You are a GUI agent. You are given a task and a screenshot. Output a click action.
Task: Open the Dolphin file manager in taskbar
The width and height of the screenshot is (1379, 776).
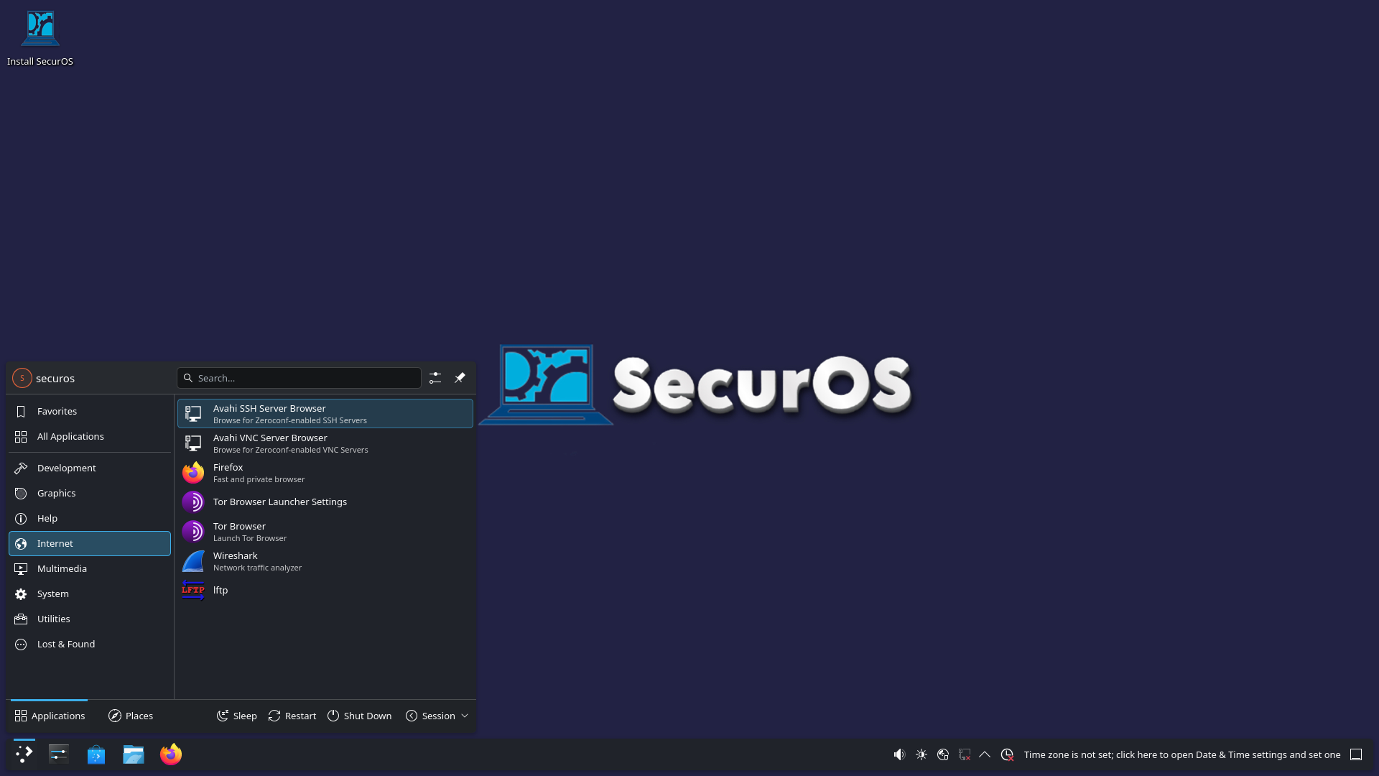tap(133, 754)
